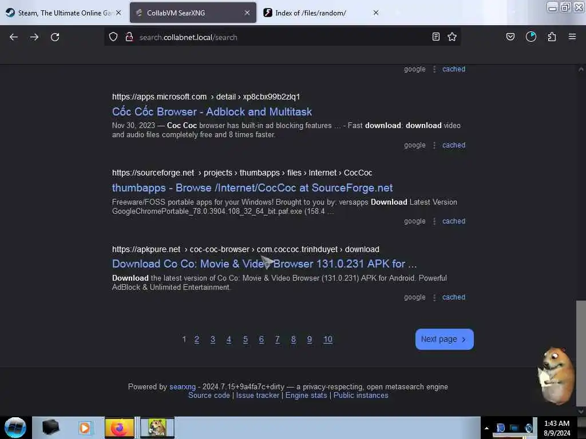This screenshot has width=586, height=439.
Task: Go to results page 5
Action: [245, 340]
